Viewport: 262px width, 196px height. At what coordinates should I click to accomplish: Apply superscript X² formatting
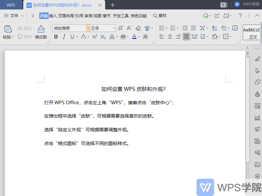[95, 37]
